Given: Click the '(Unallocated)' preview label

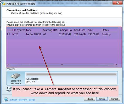Looking at the screenshot, I should (32, 79).
